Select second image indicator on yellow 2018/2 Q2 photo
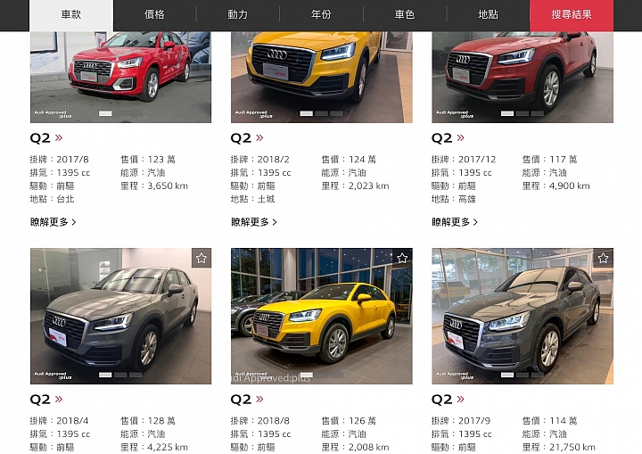 point(321,113)
